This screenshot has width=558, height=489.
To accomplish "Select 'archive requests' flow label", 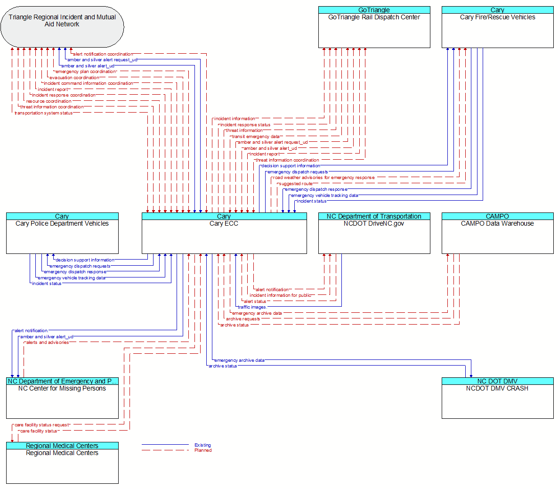I will (243, 319).
